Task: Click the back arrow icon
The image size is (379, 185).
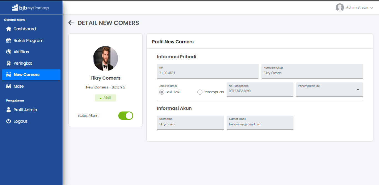Action: [71, 23]
